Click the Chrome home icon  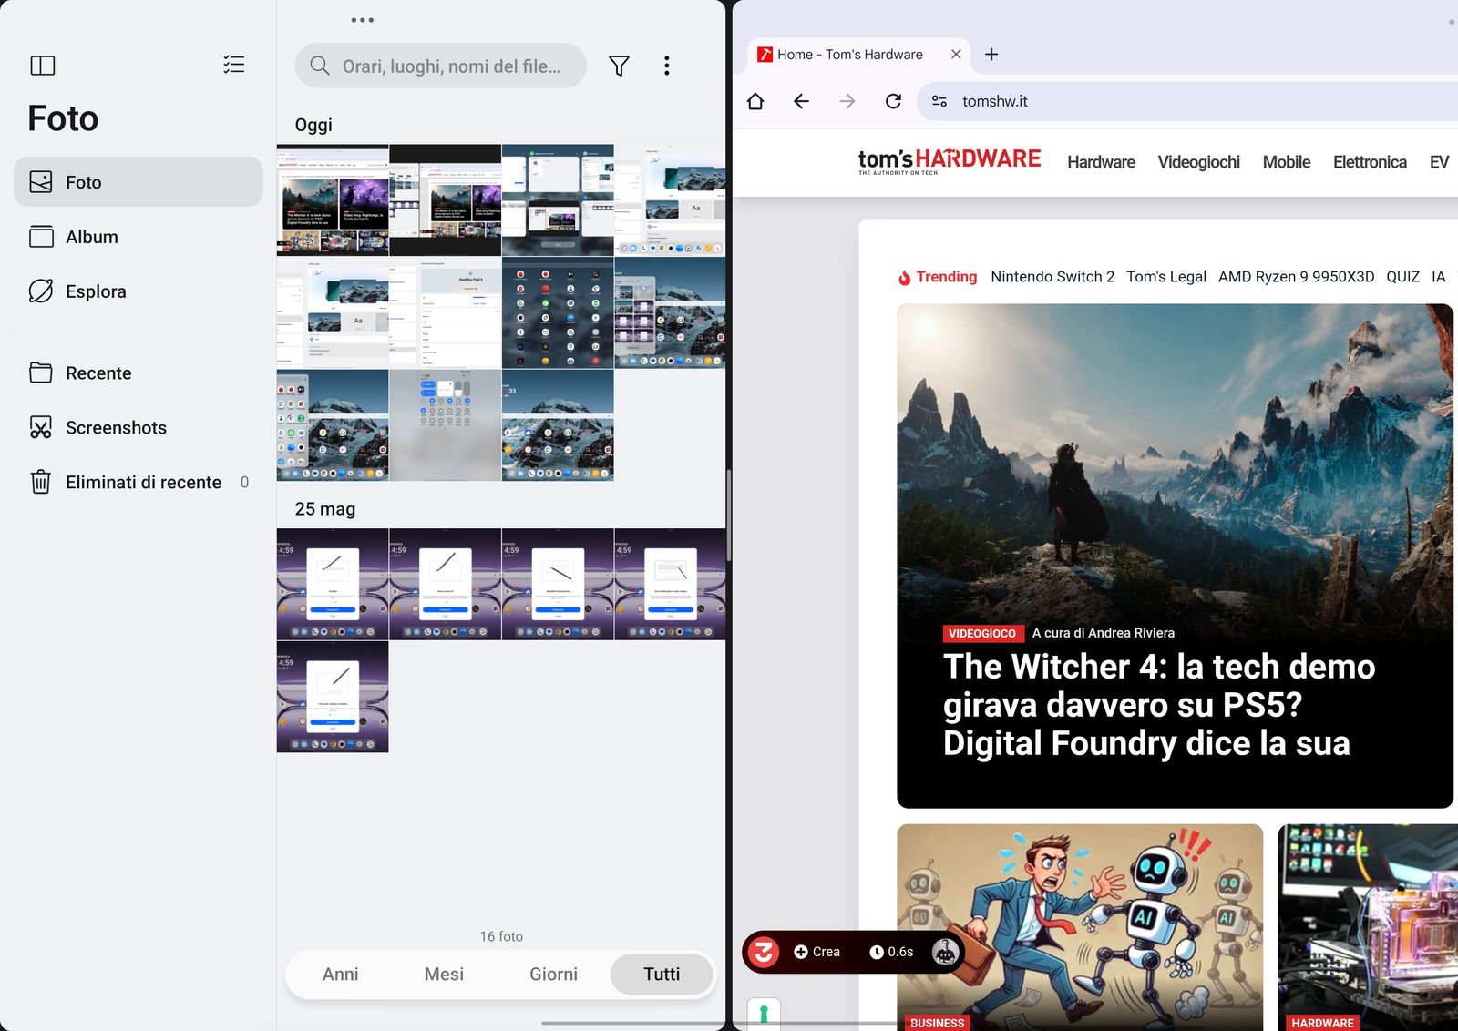(x=755, y=101)
